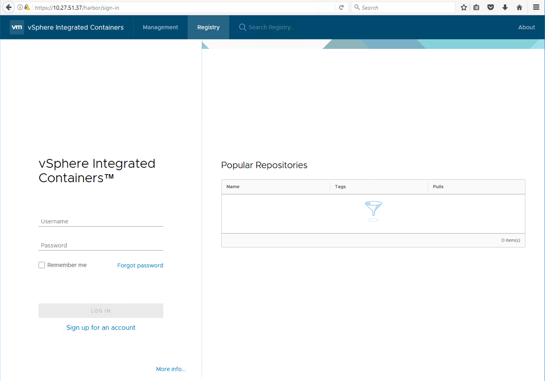Open the About page link
This screenshot has width=545, height=381.
527,27
